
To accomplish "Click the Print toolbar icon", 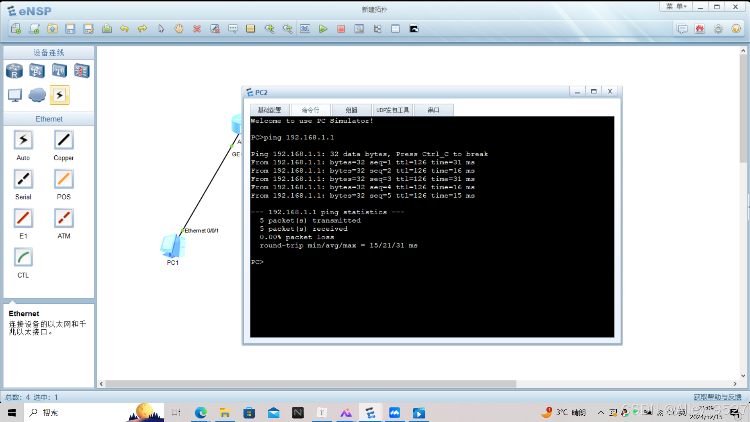I will pyautogui.click(x=107, y=29).
